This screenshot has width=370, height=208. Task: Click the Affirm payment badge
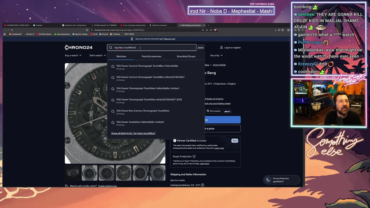point(227,111)
